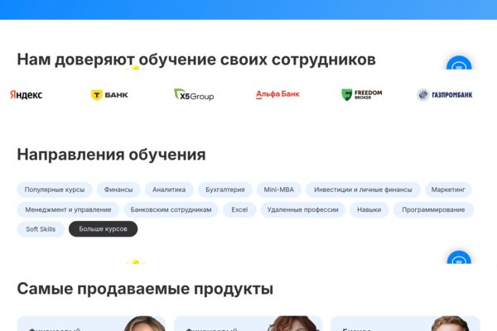This screenshot has width=497, height=331.
Task: Select the Популярные курсы category
Action: [x=55, y=189]
